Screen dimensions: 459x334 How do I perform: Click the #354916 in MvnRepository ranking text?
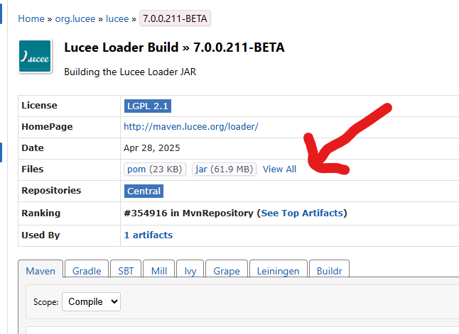(188, 213)
